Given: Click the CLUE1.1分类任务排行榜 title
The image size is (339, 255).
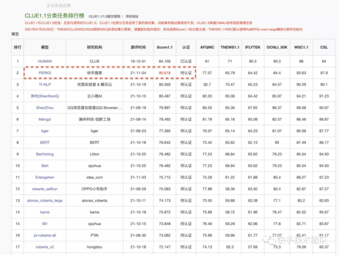Looking at the screenshot, I should coord(54,16).
